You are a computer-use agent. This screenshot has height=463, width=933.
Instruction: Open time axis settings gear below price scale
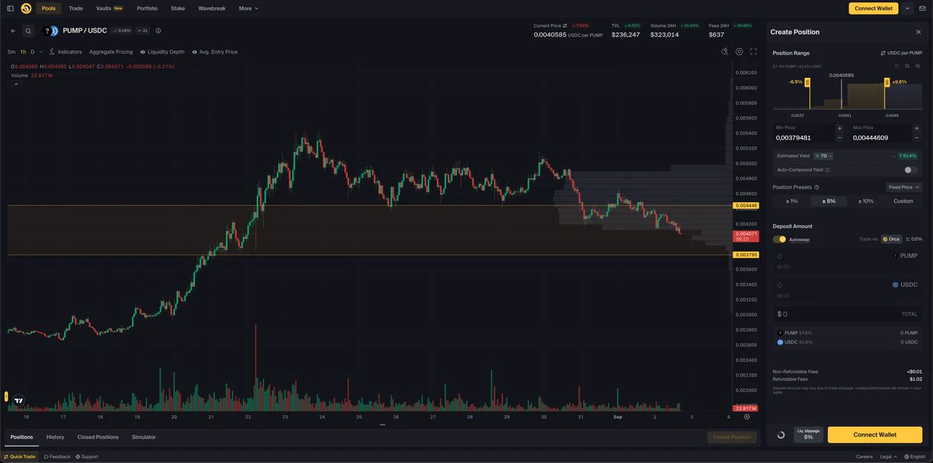click(746, 417)
